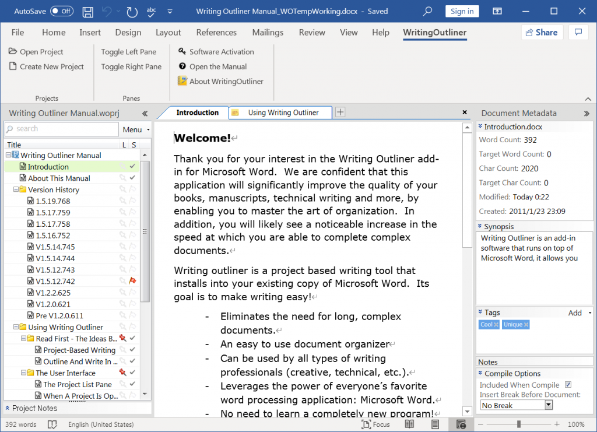Toggle the AutoSave switch
Viewport: 597px width, 432px height.
(x=62, y=11)
